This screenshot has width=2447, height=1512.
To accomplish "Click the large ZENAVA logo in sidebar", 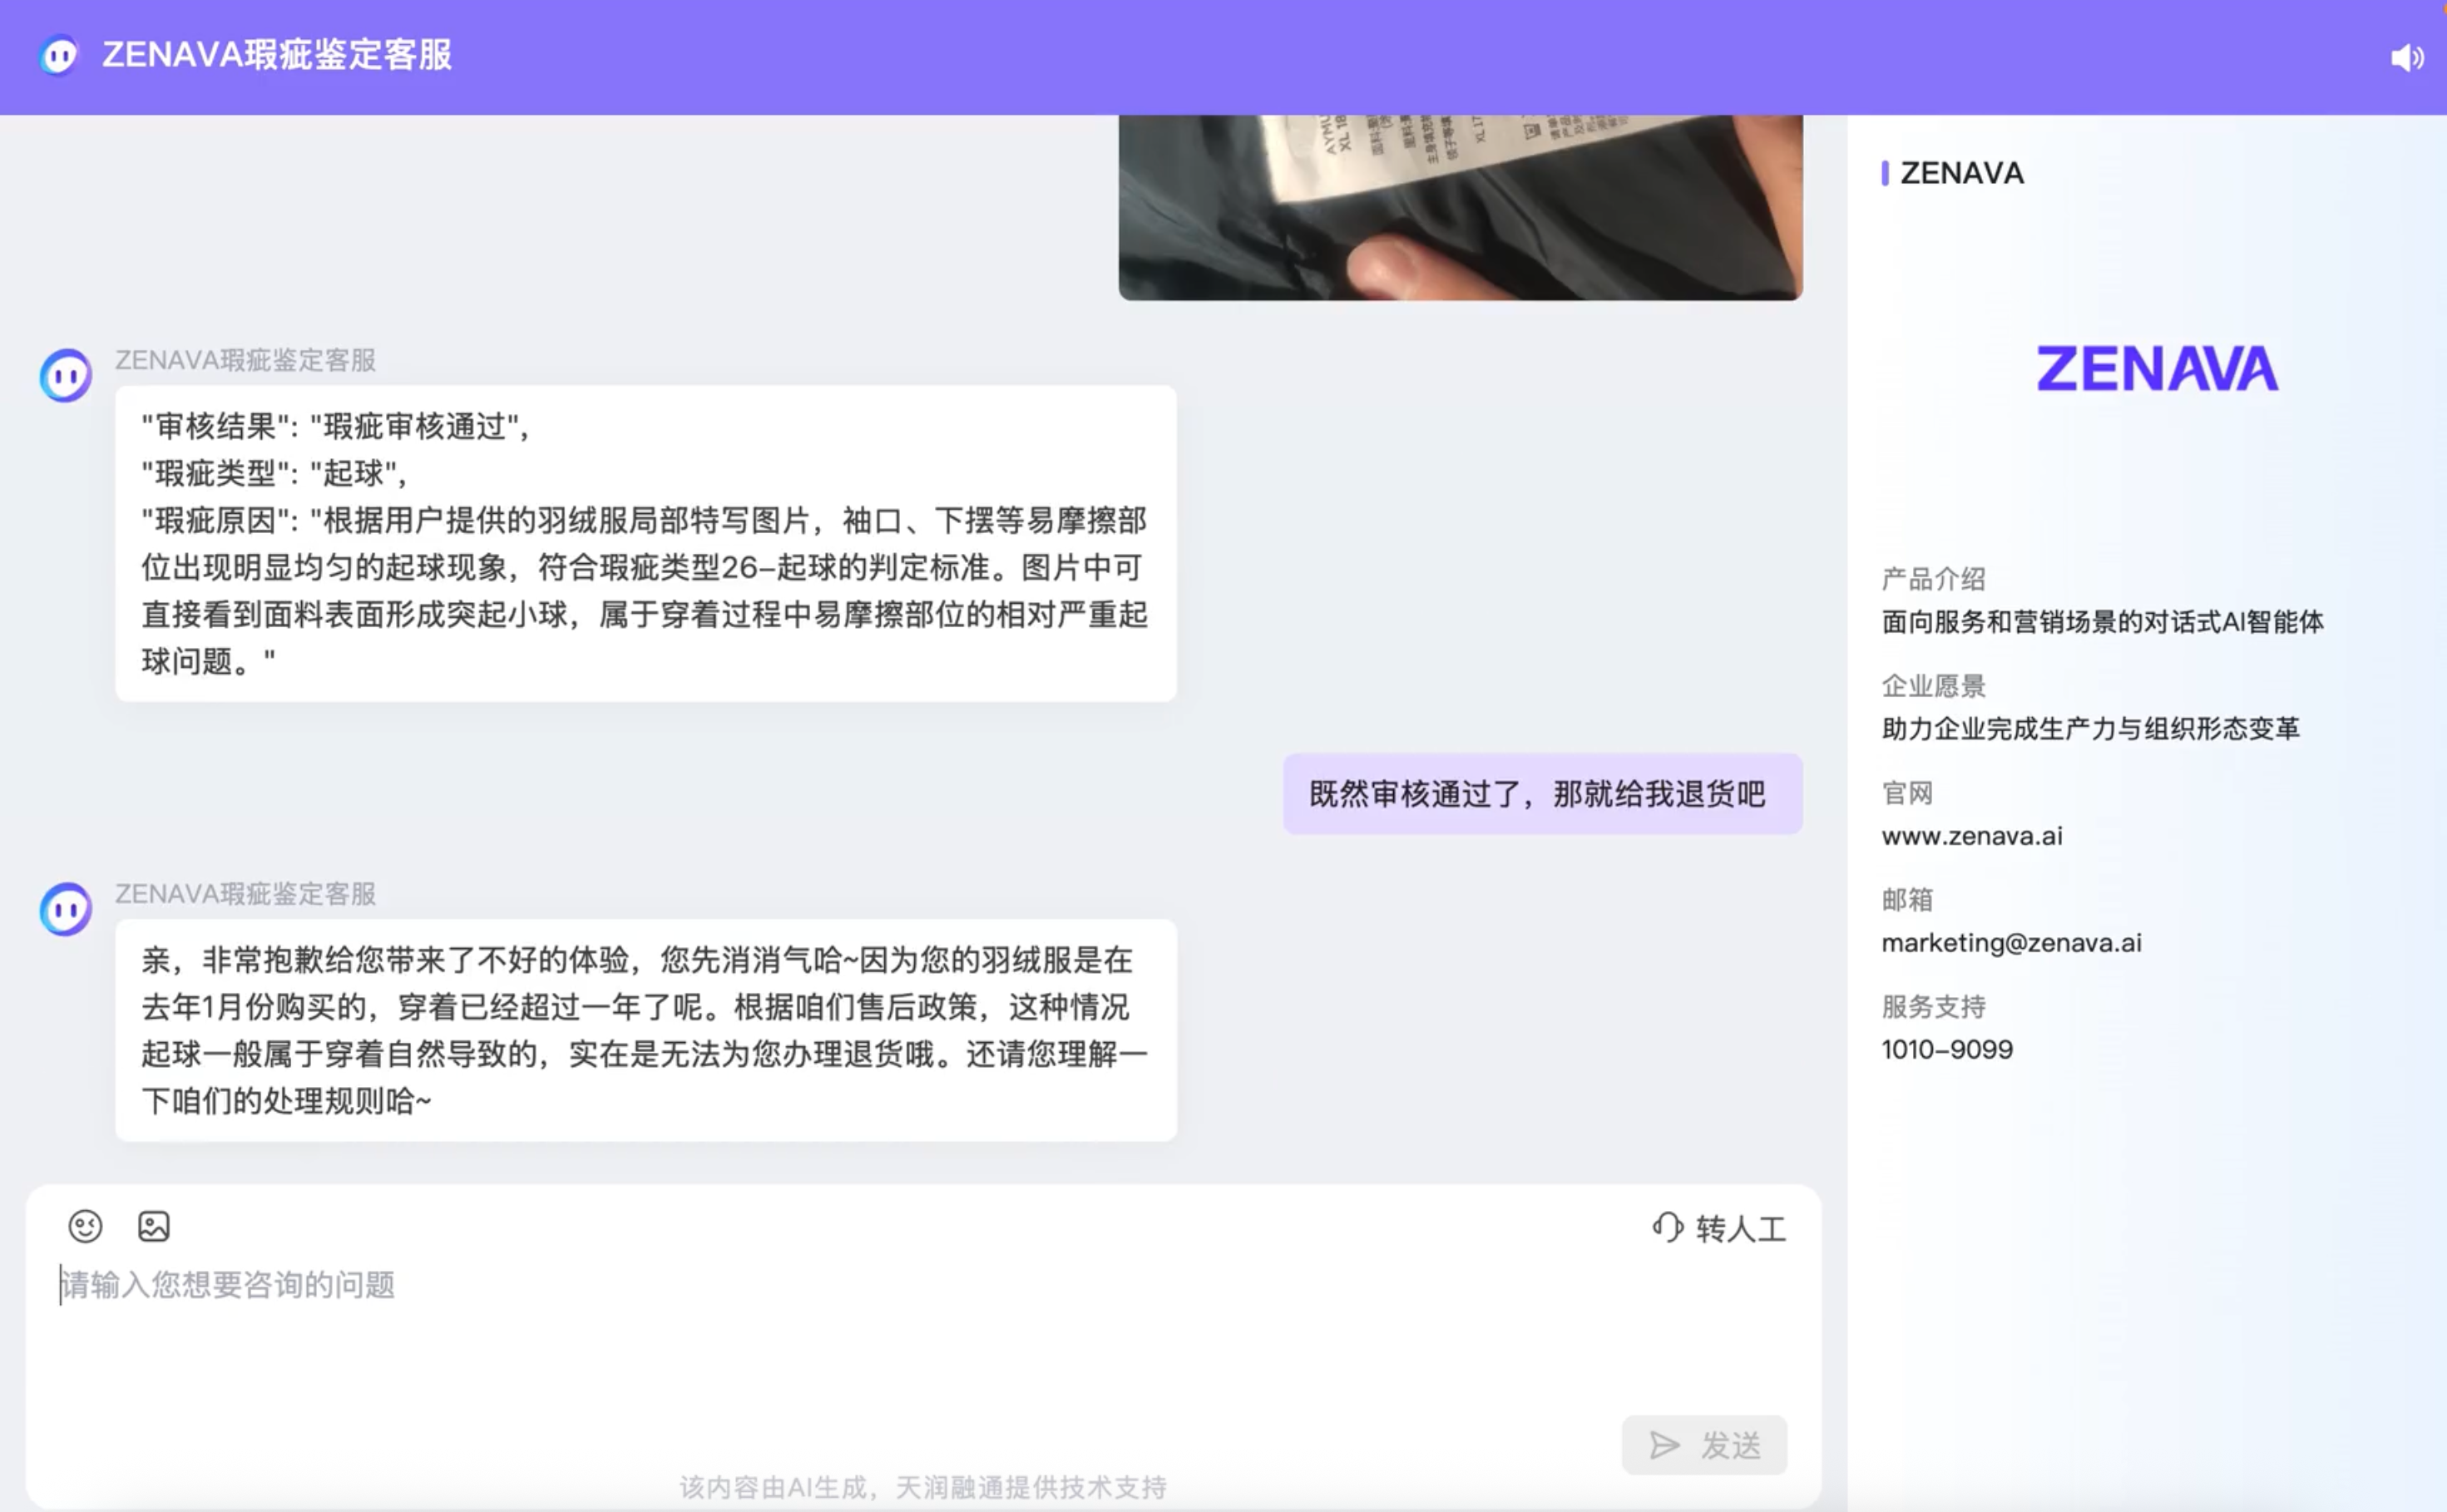I will tap(2157, 369).
